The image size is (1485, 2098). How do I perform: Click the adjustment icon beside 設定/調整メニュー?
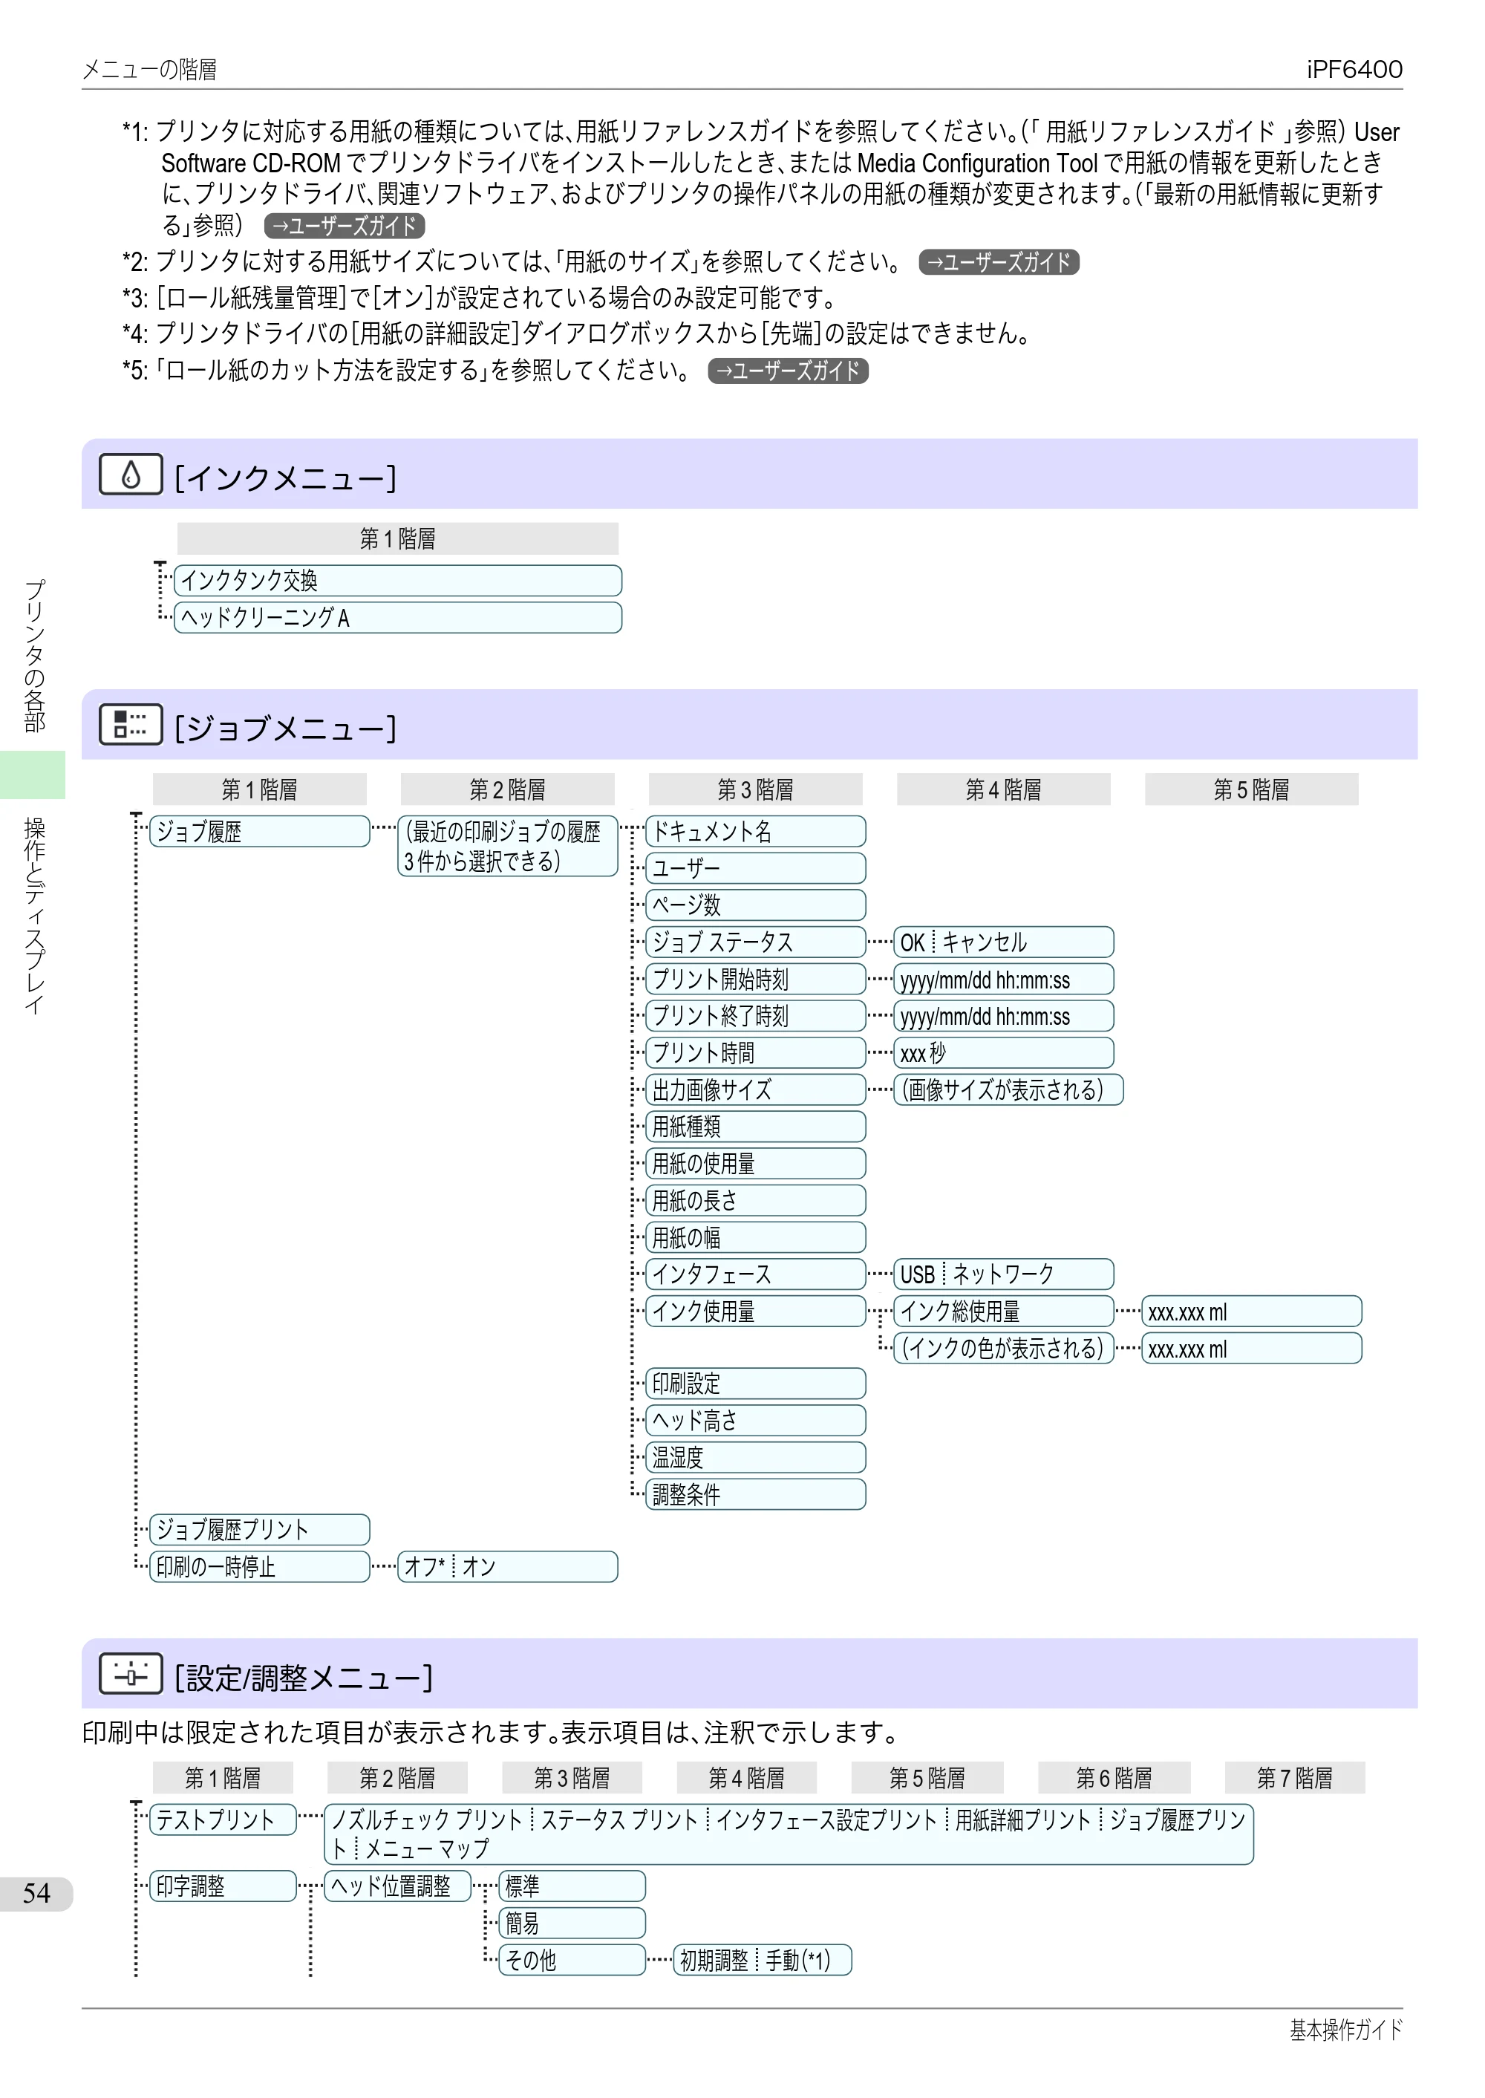(131, 1674)
